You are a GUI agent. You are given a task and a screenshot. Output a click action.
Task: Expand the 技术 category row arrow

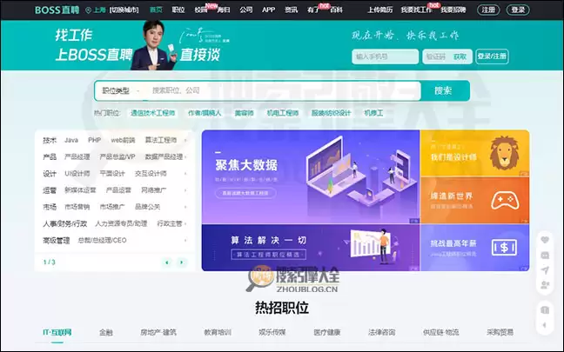coord(185,140)
